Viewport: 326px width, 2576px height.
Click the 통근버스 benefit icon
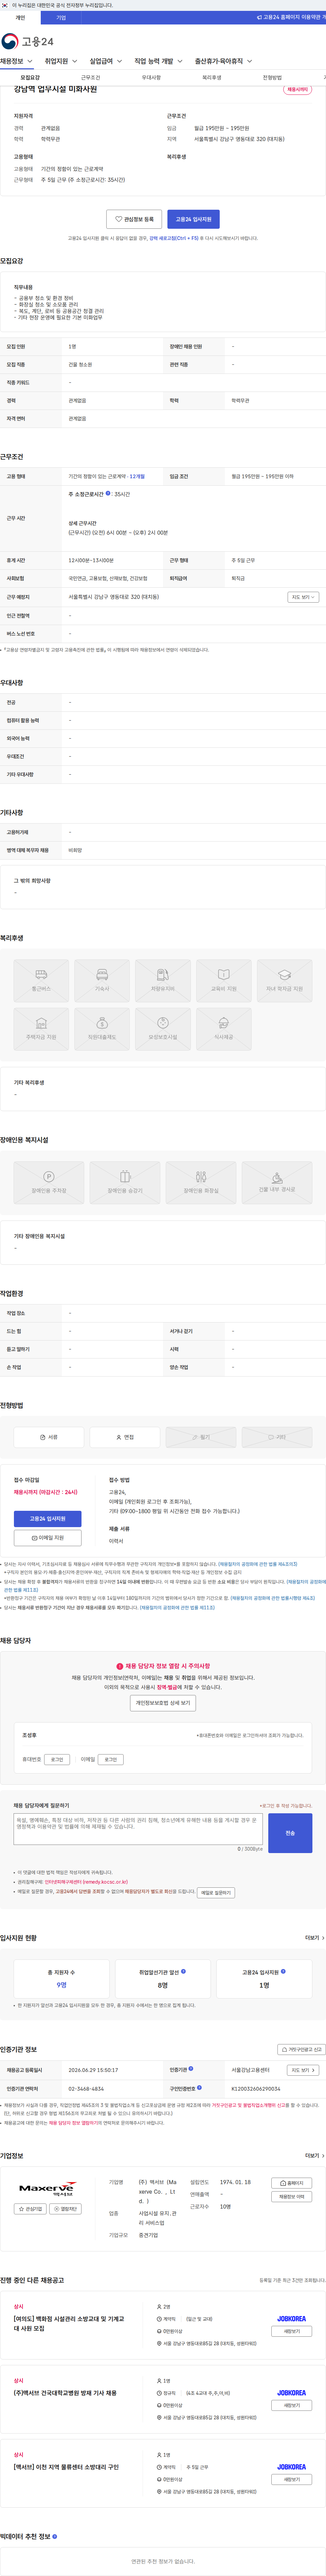tap(41, 981)
